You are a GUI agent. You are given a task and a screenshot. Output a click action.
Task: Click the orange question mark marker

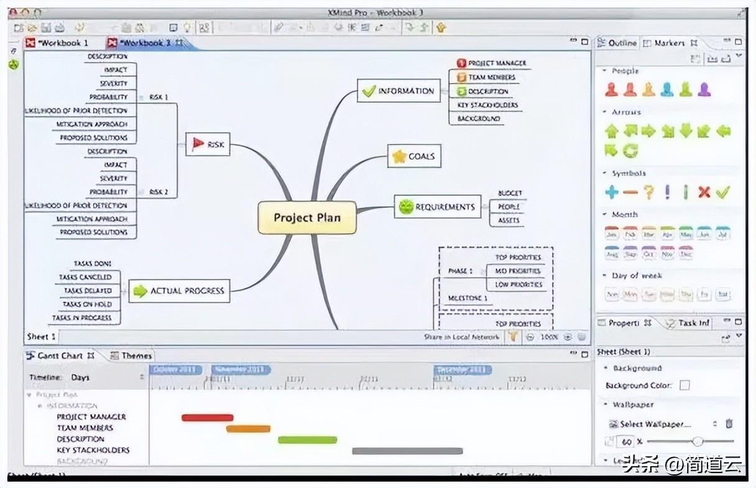point(648,192)
